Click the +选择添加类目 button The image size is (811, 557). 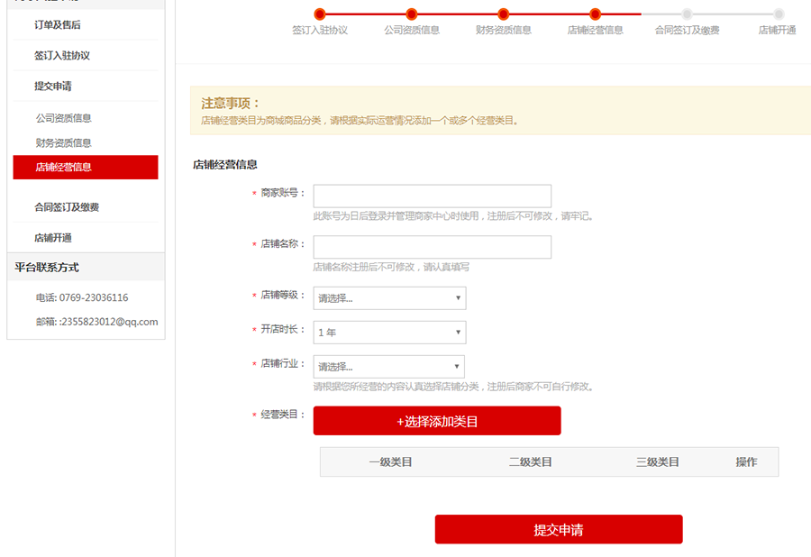(x=437, y=421)
